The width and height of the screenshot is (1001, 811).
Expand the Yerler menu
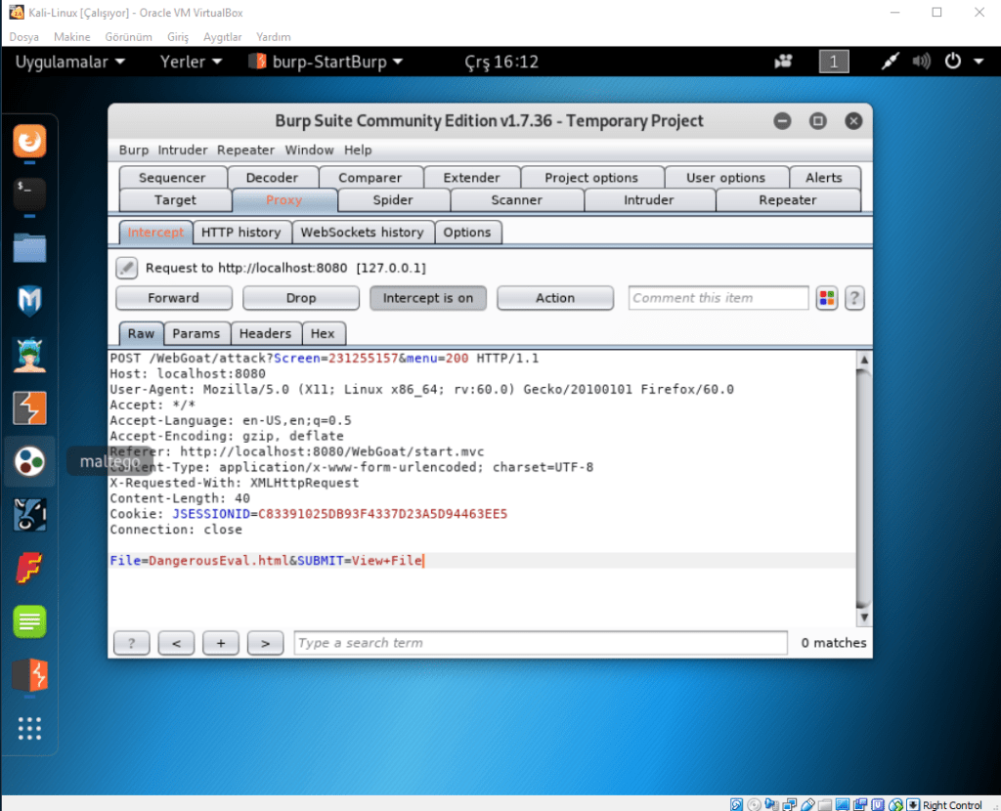(191, 62)
